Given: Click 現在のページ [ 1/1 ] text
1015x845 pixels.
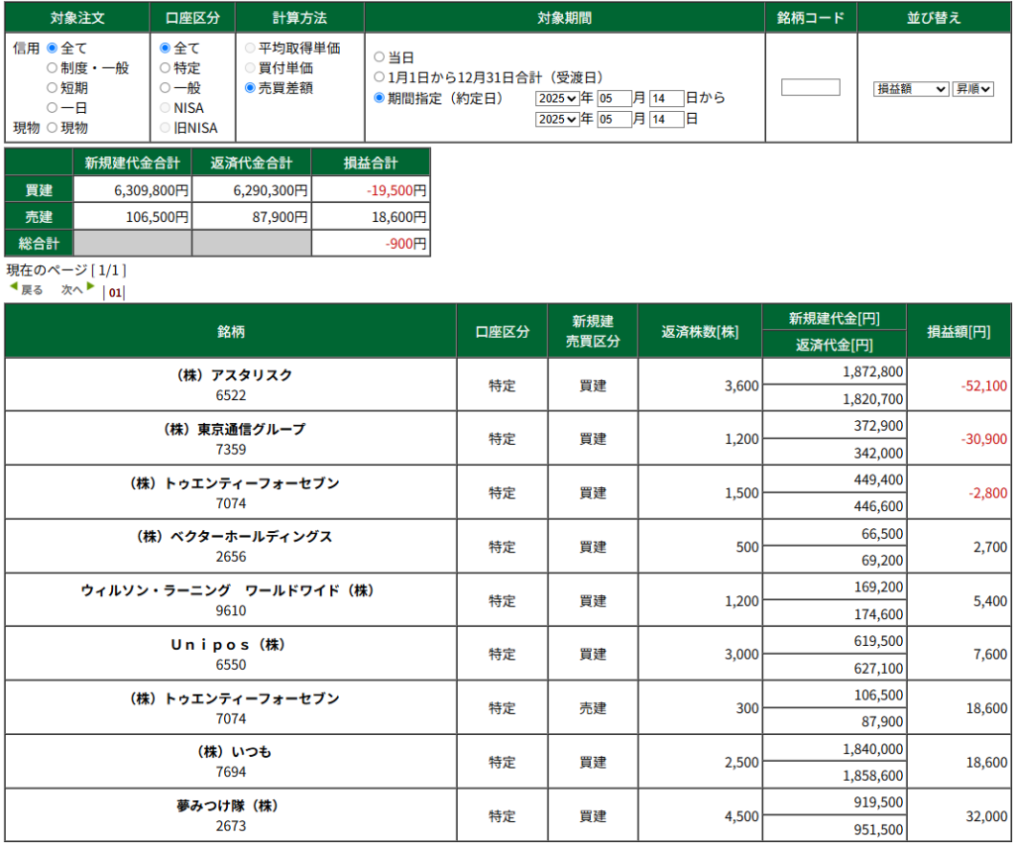Looking at the screenshot, I should click(x=66, y=269).
